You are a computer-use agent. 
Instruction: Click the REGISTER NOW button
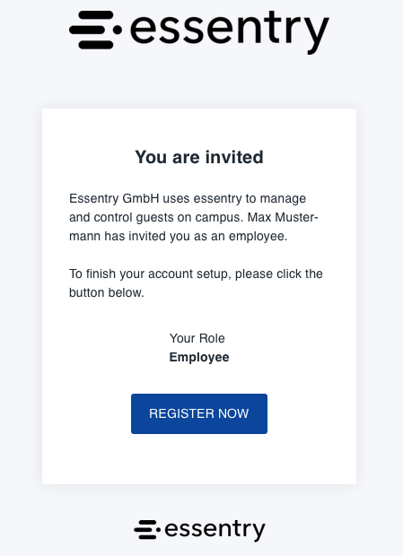point(199,413)
